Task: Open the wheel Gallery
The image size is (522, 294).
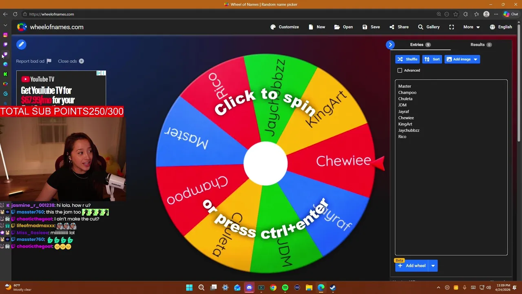Action: (x=429, y=27)
